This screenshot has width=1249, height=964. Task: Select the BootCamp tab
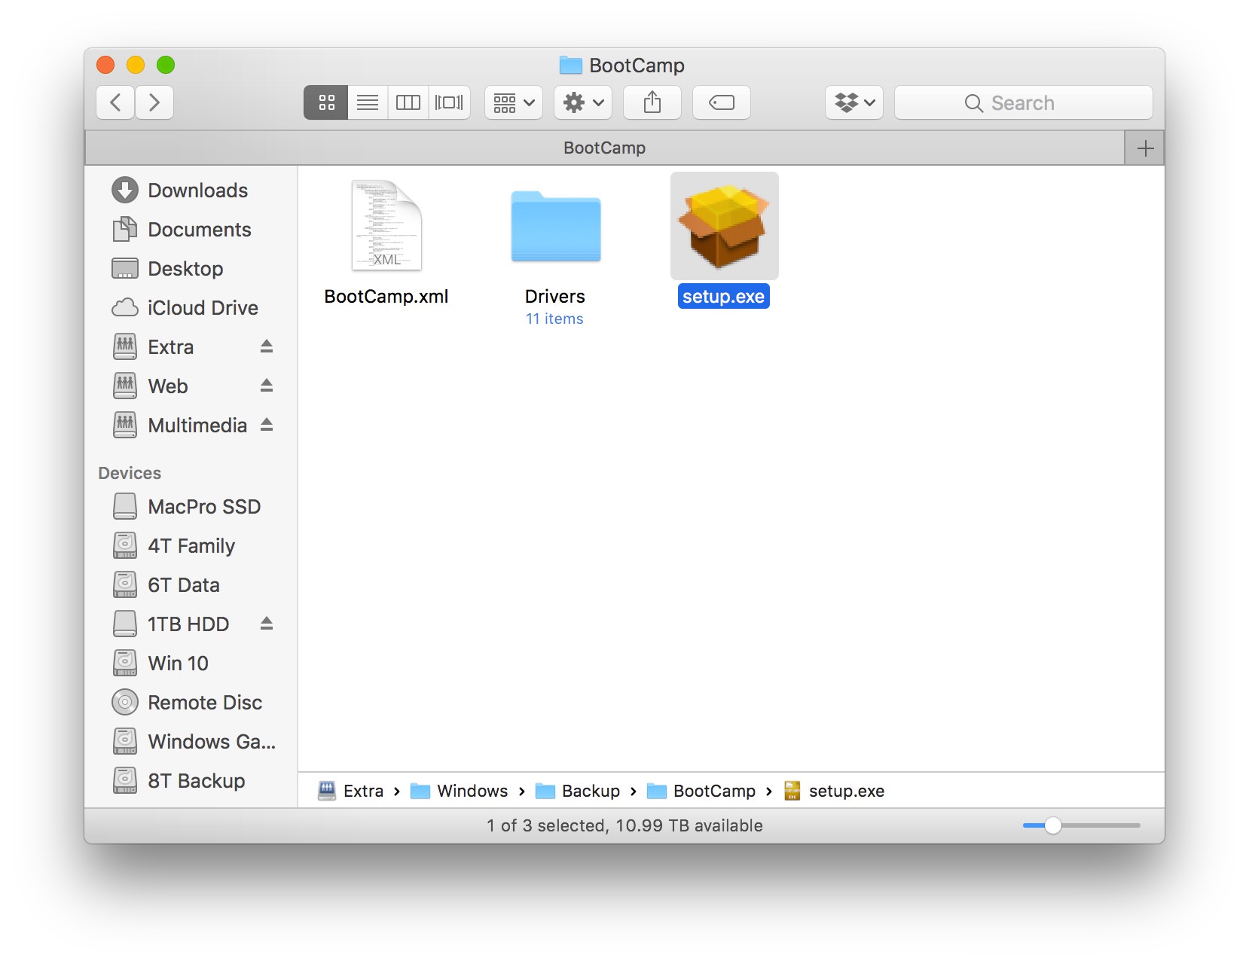click(x=604, y=148)
